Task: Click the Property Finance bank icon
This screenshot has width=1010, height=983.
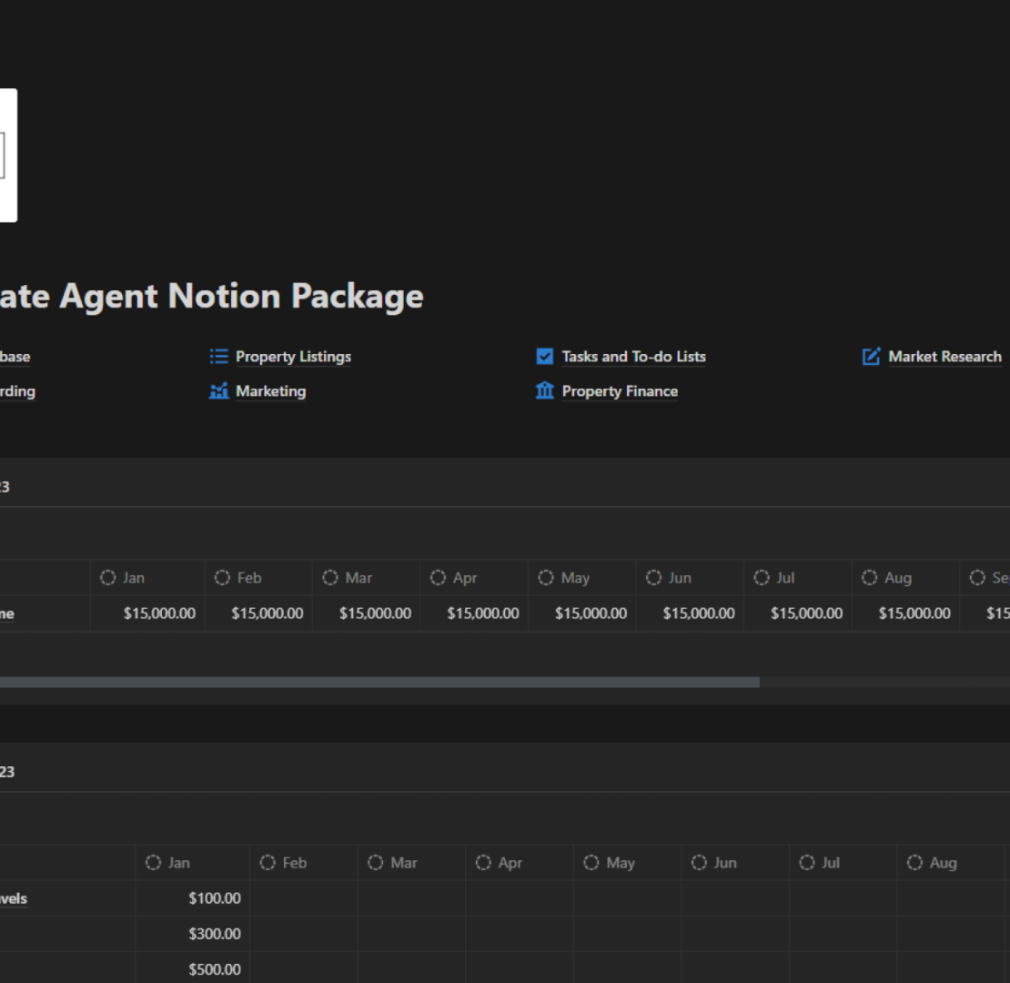Action: click(x=545, y=390)
